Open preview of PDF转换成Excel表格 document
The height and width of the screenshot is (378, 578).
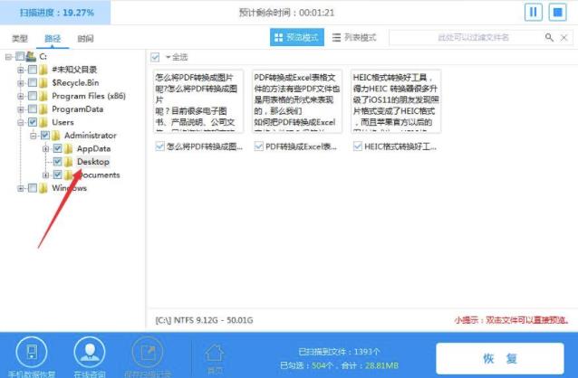tap(297, 101)
